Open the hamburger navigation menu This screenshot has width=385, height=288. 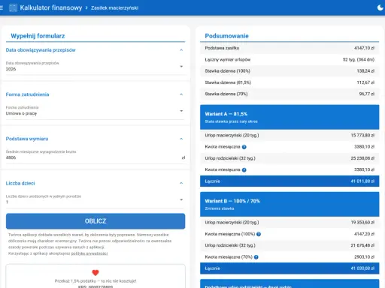(x=2, y=7)
